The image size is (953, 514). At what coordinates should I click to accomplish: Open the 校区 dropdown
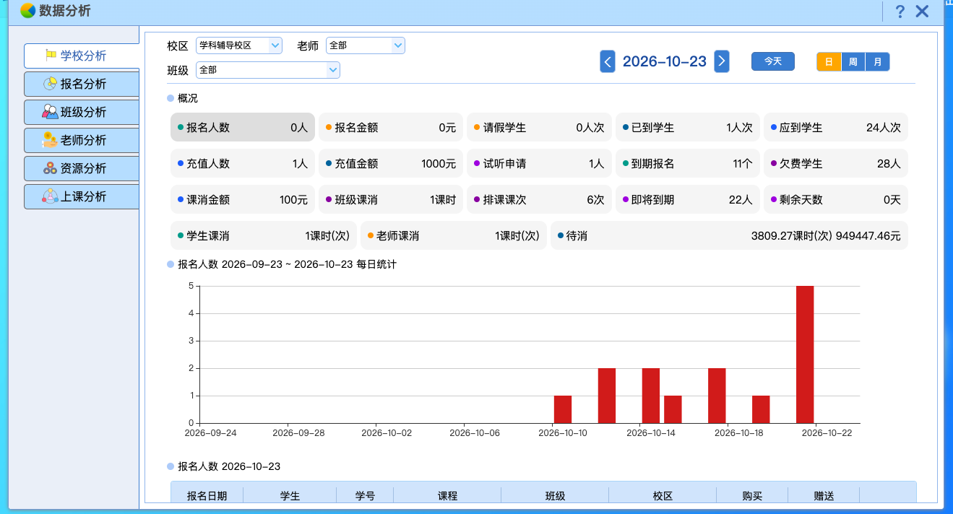pos(239,45)
